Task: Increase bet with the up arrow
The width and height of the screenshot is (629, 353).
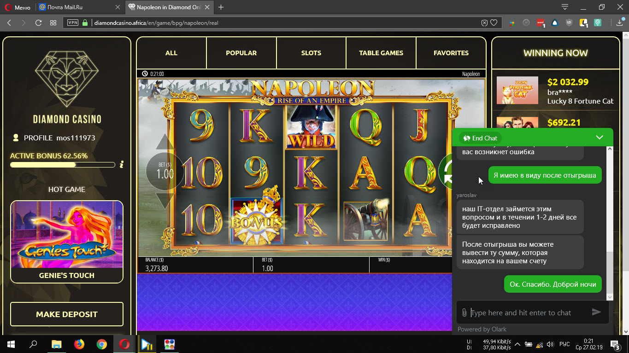Action: 165,142
